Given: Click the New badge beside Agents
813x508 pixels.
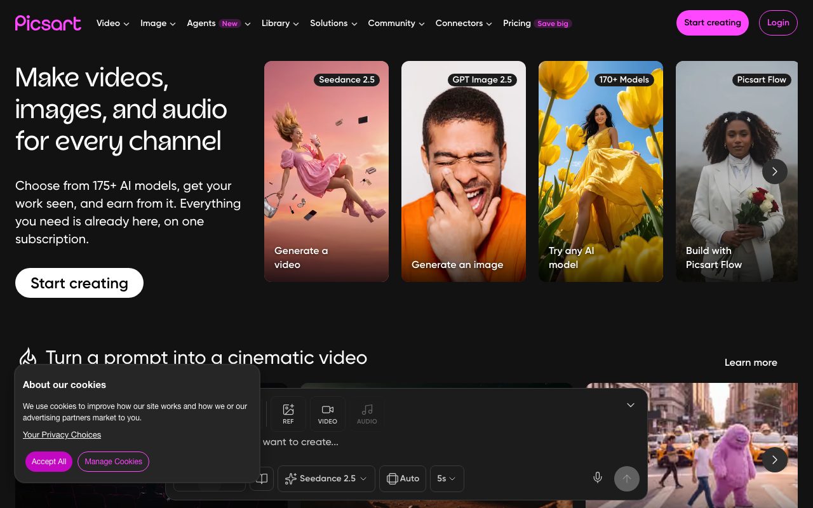Looking at the screenshot, I should (230, 23).
